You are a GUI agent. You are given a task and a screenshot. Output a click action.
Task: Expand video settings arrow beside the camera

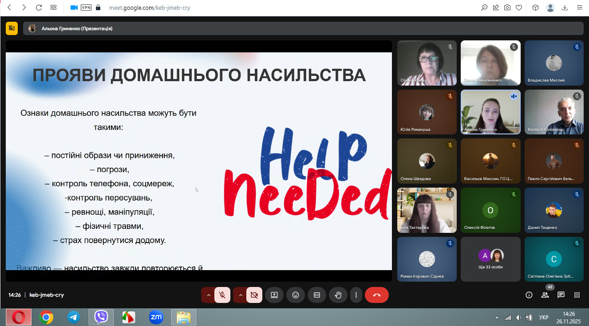[x=240, y=295]
